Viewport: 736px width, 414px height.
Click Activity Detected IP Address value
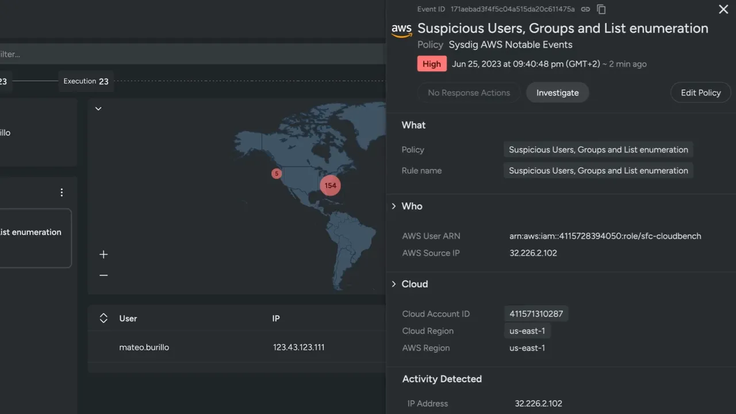point(538,404)
